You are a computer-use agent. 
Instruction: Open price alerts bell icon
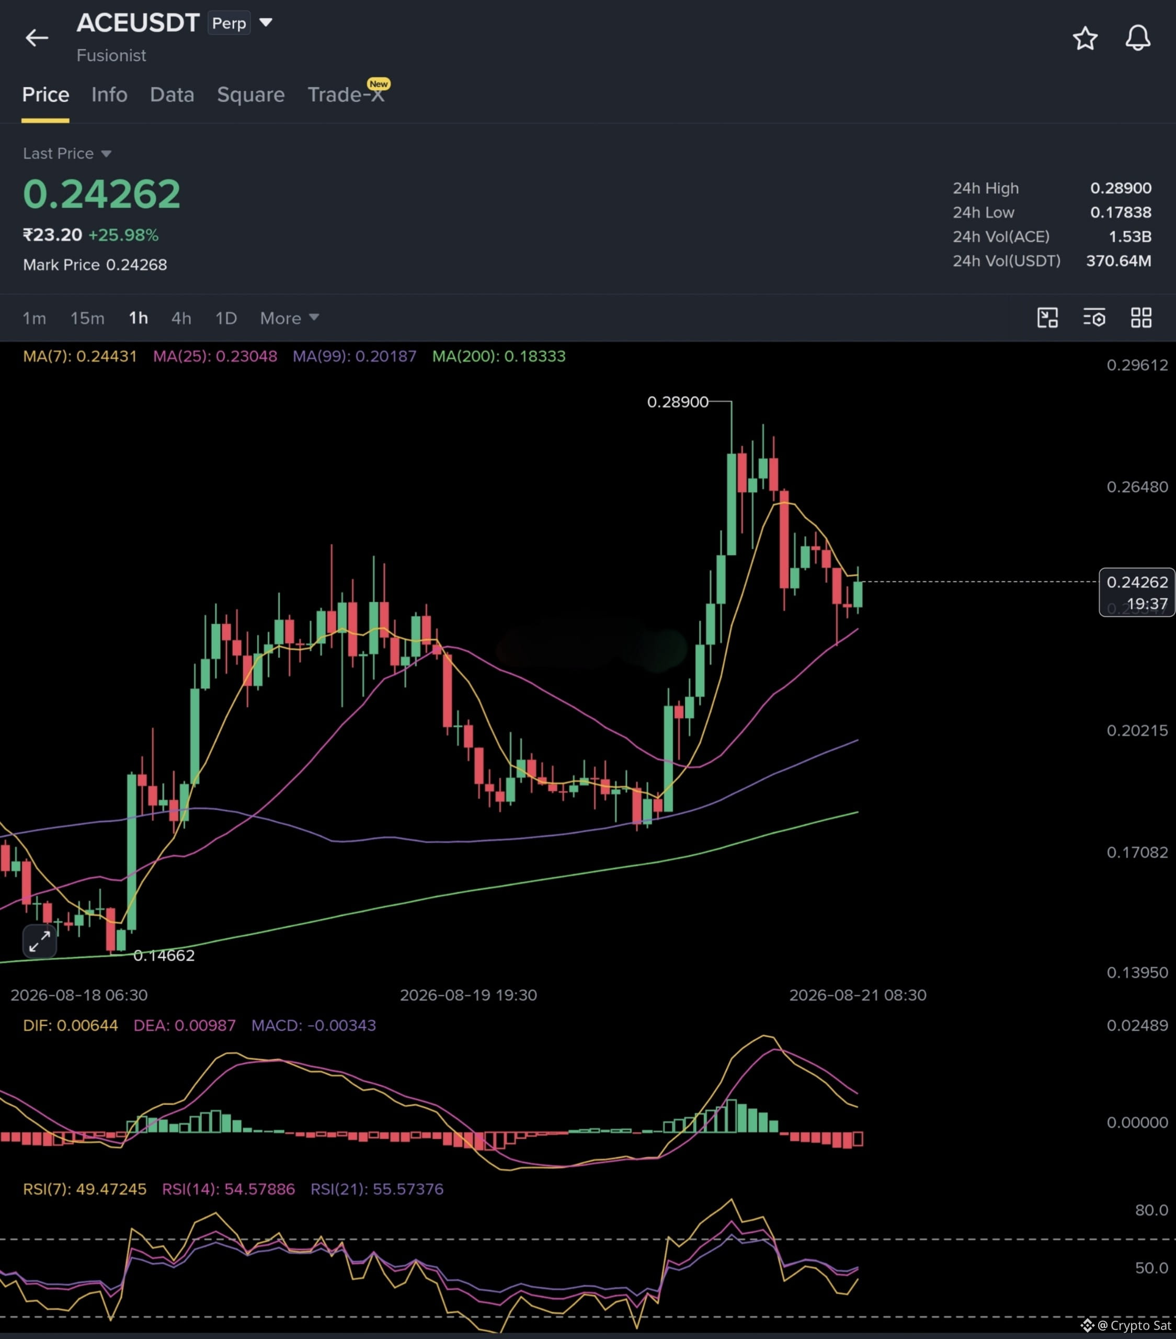pos(1138,38)
